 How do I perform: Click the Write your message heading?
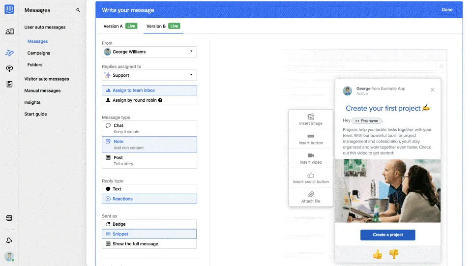tap(128, 10)
